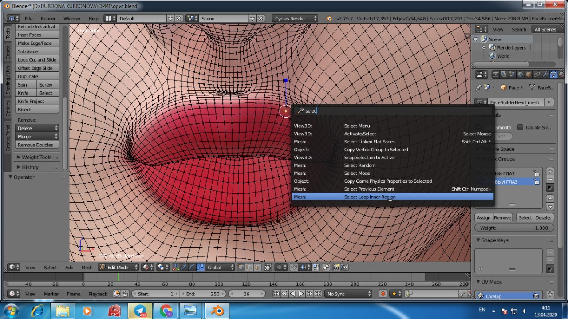The image size is (568, 319).
Task: Click the Loop Cut and Slide button
Action: tap(37, 60)
